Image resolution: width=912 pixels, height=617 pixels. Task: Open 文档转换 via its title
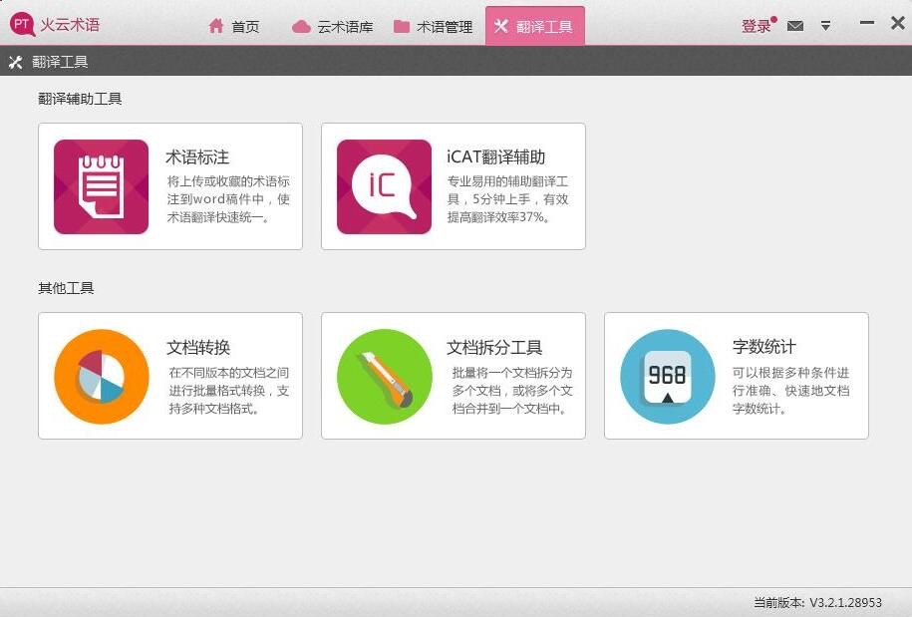tap(197, 347)
